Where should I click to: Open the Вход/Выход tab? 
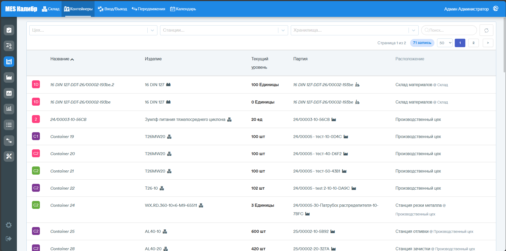pos(112,9)
